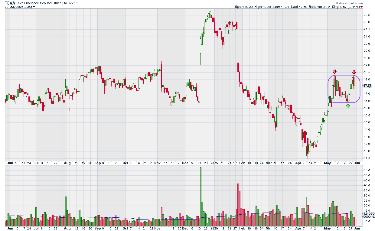Screen dimensions: 375x231
Task: Click the Low 17.34 value
Action: coord(281,7)
